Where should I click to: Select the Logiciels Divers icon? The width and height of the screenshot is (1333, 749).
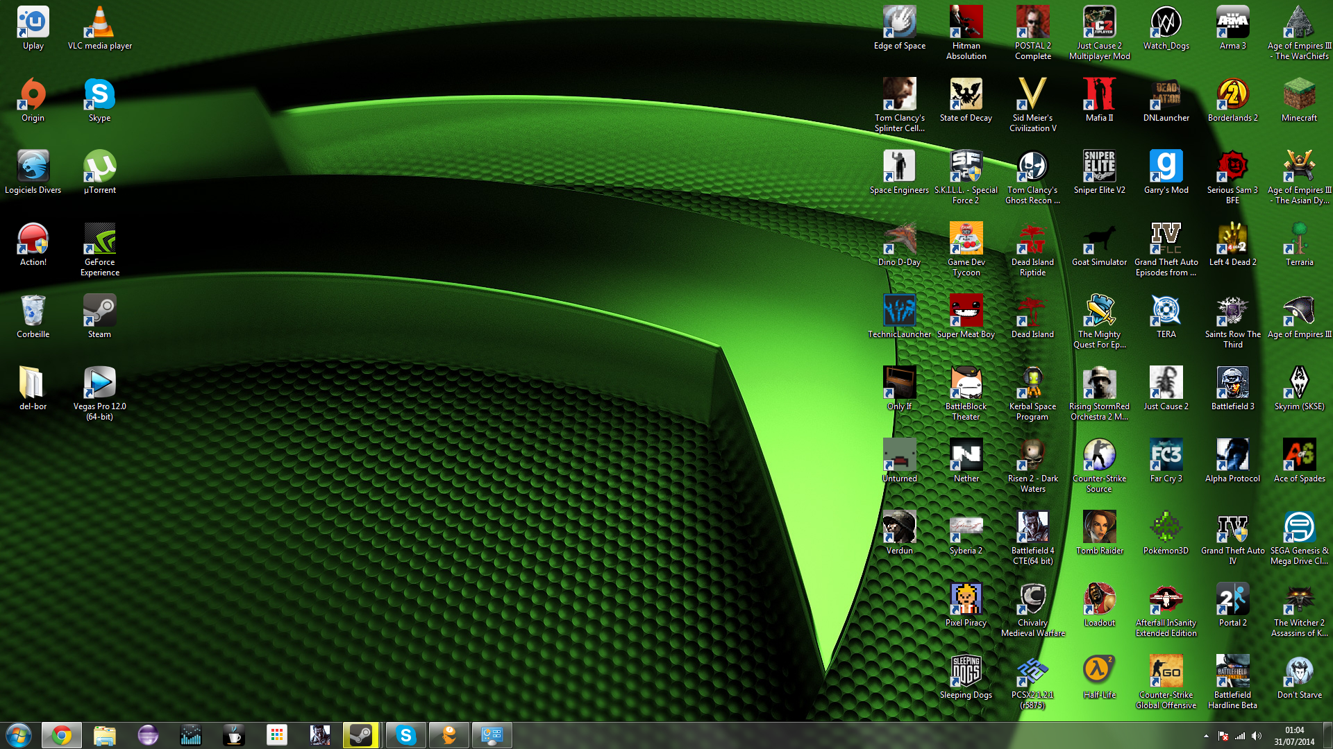pos(33,173)
